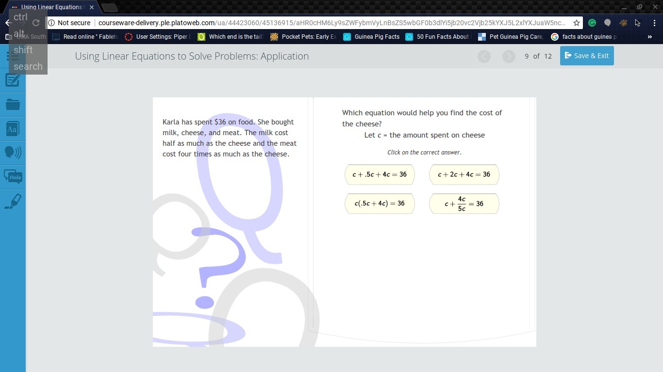Open the notes tool in the sidebar

coord(13,80)
